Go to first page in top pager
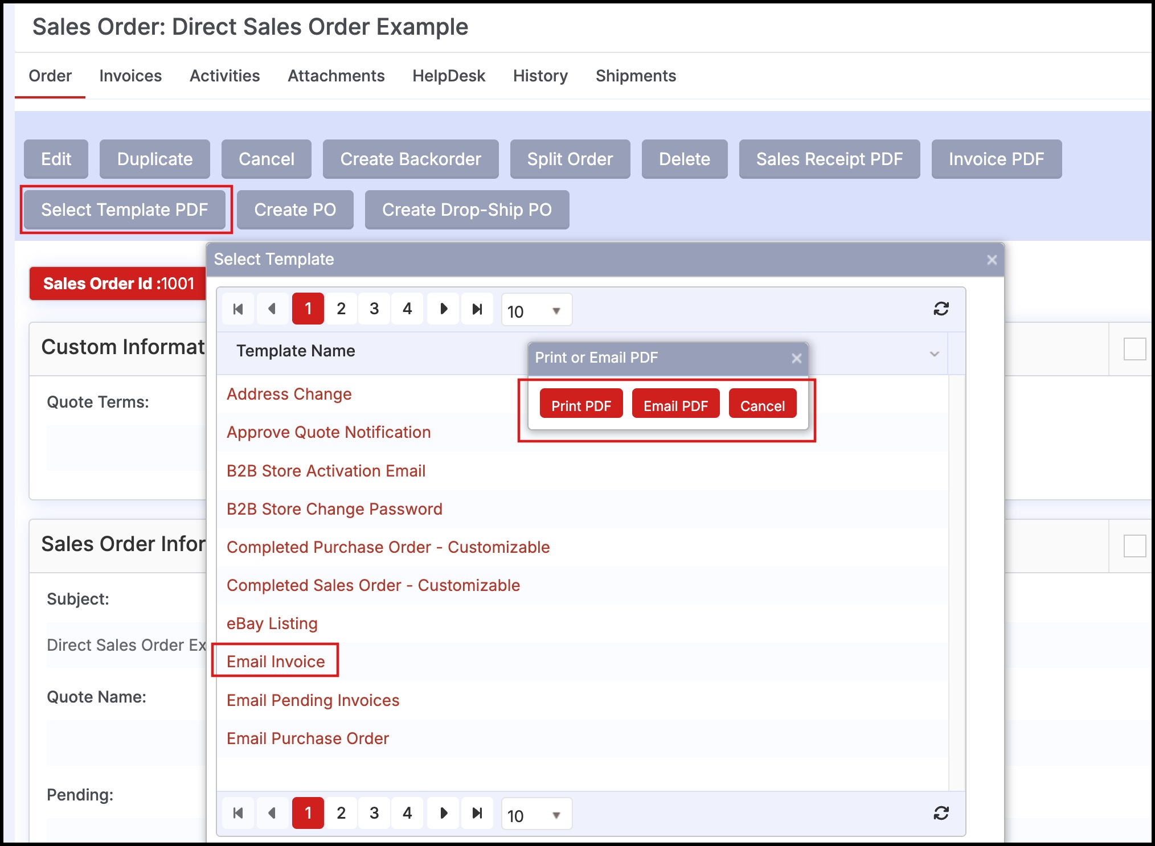1155x846 pixels. click(x=238, y=309)
